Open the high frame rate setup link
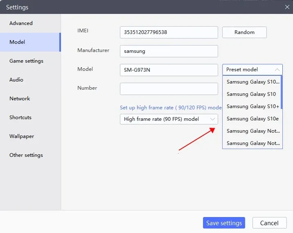Image resolution: width=293 pixels, height=233 pixels. coord(171,108)
